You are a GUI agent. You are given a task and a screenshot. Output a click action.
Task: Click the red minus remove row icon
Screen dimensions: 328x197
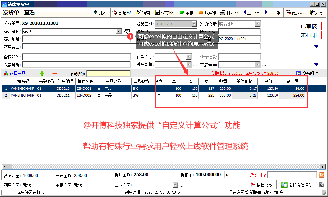[x=55, y=73]
